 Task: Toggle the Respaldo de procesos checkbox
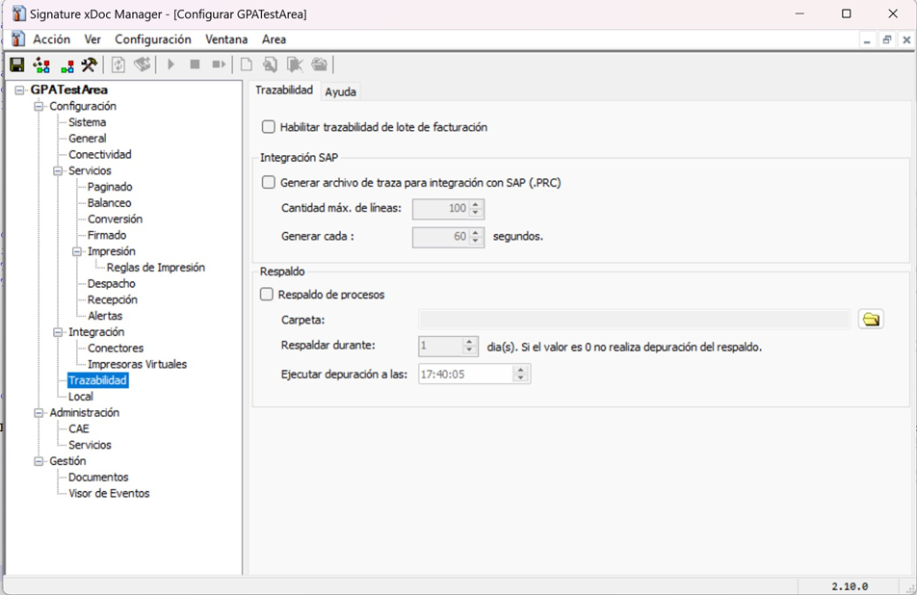267,294
